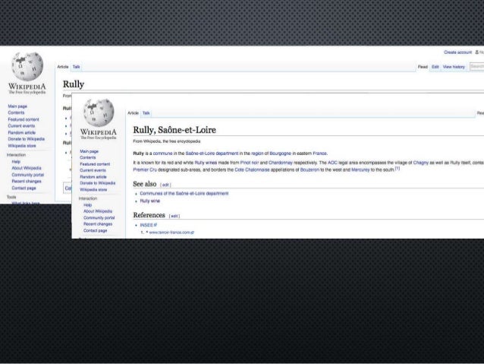Follow the Premier Cru link

click(145, 169)
